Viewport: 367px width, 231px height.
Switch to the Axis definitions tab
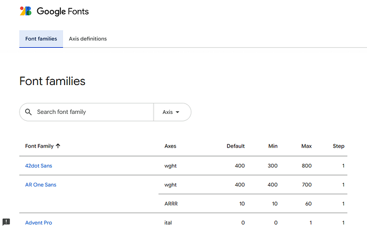(x=88, y=39)
